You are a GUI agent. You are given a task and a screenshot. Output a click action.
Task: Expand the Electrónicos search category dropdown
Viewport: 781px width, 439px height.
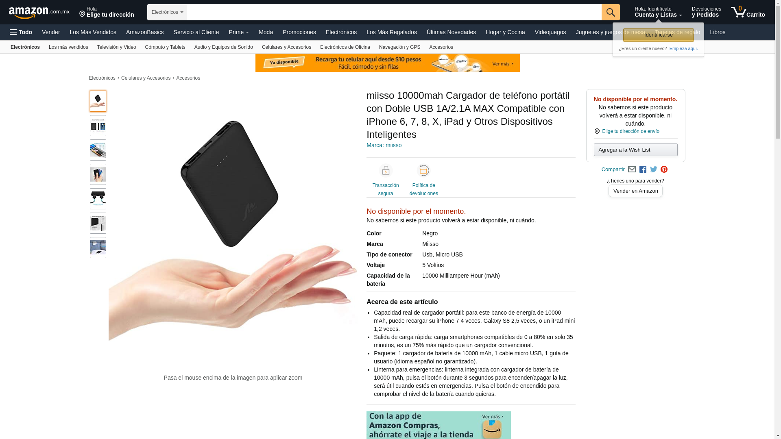coord(167,12)
